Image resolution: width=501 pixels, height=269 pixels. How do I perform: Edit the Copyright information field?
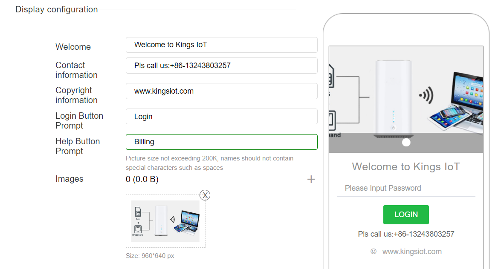[x=221, y=91]
